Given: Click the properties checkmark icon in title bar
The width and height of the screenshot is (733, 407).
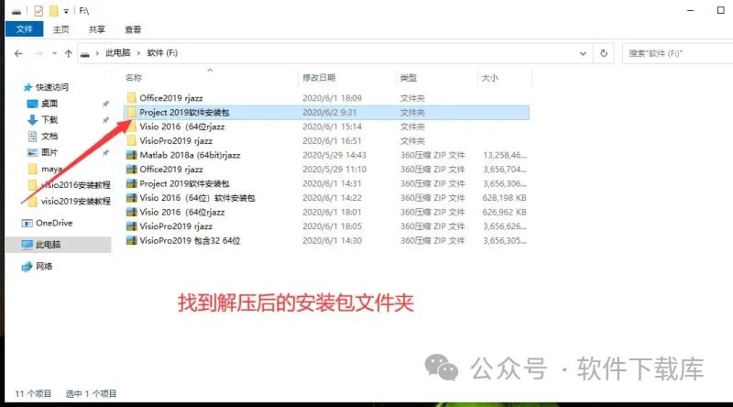Looking at the screenshot, I should [38, 10].
